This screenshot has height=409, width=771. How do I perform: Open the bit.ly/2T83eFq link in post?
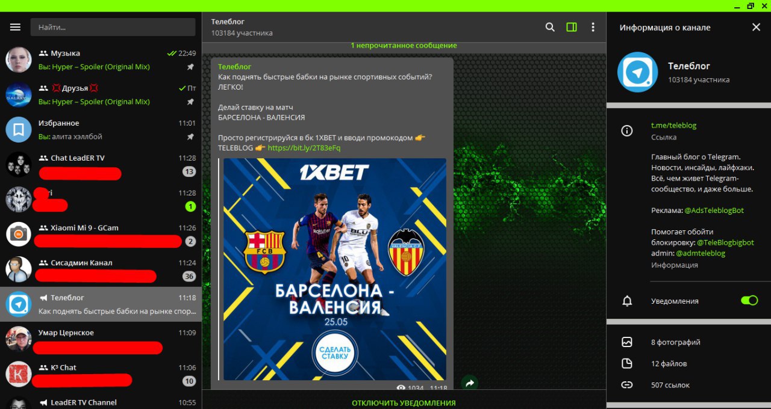(x=304, y=148)
